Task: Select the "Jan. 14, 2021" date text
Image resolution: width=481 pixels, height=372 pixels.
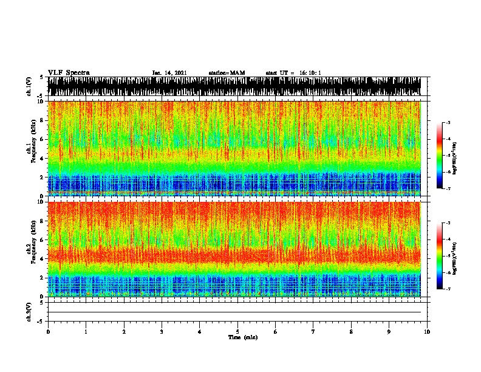Action: click(169, 73)
